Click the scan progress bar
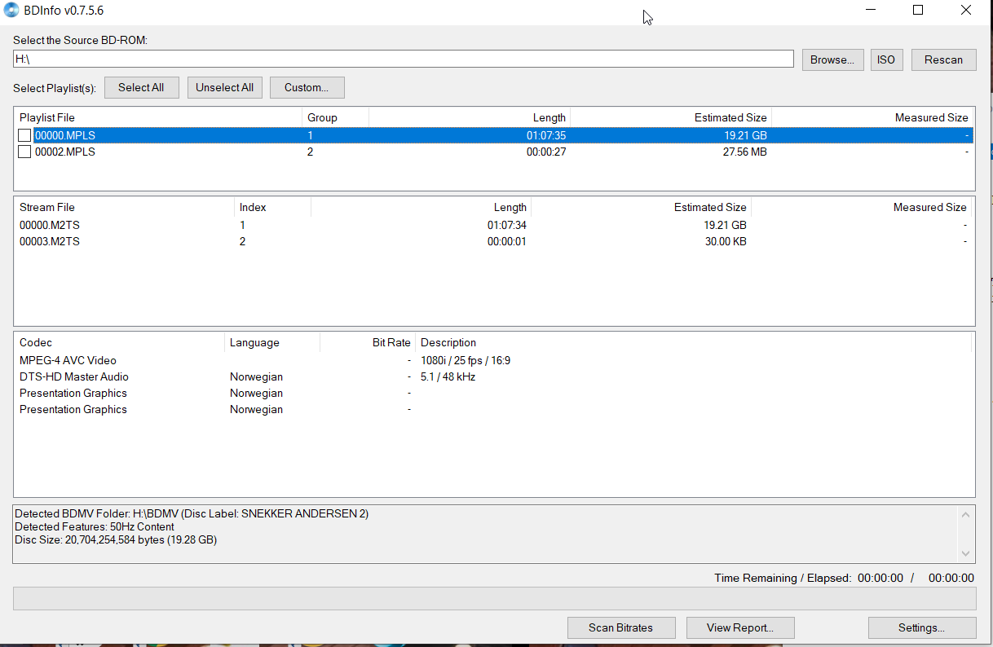Screen dimensions: 993x647 [x=494, y=598]
